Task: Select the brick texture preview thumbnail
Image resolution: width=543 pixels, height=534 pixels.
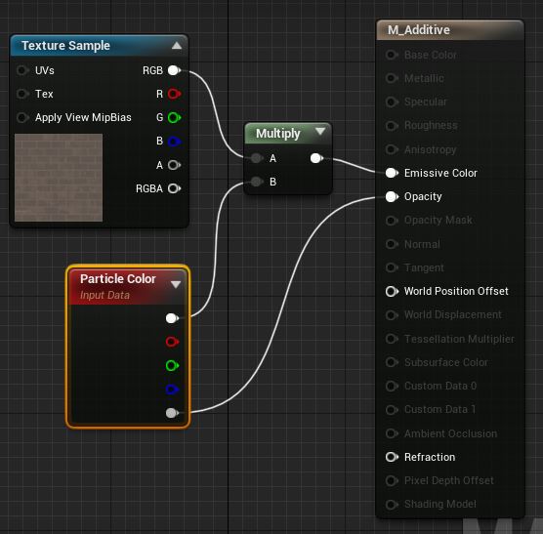Action: [x=59, y=178]
